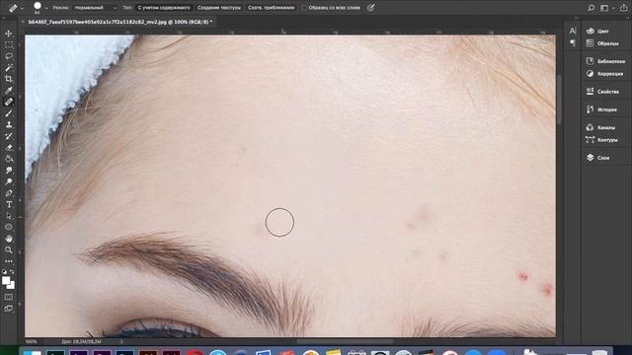Open the tool preset picker arrow
The width and height of the screenshot is (632, 355).
(22, 8)
